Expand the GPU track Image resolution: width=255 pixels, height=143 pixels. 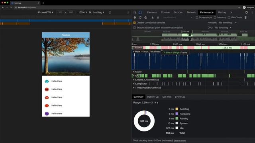pos(134,76)
